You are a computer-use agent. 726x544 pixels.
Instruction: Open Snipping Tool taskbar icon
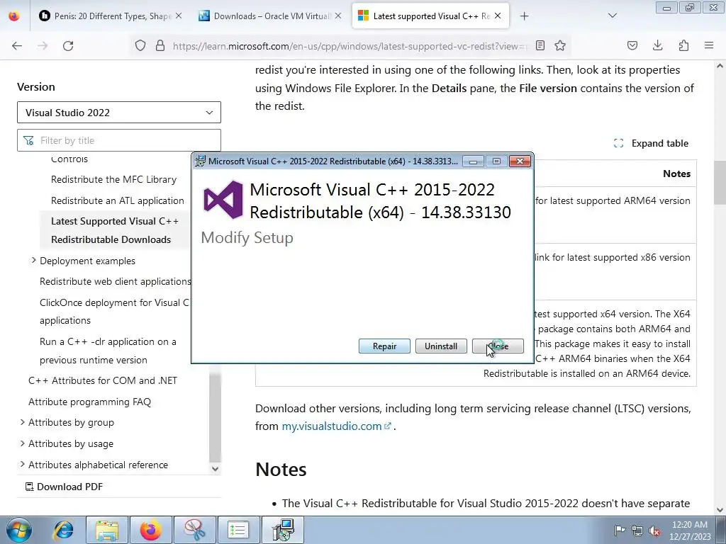pos(195,530)
